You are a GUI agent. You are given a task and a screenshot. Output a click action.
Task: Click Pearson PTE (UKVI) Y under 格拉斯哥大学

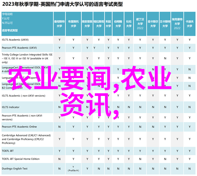[94, 48]
